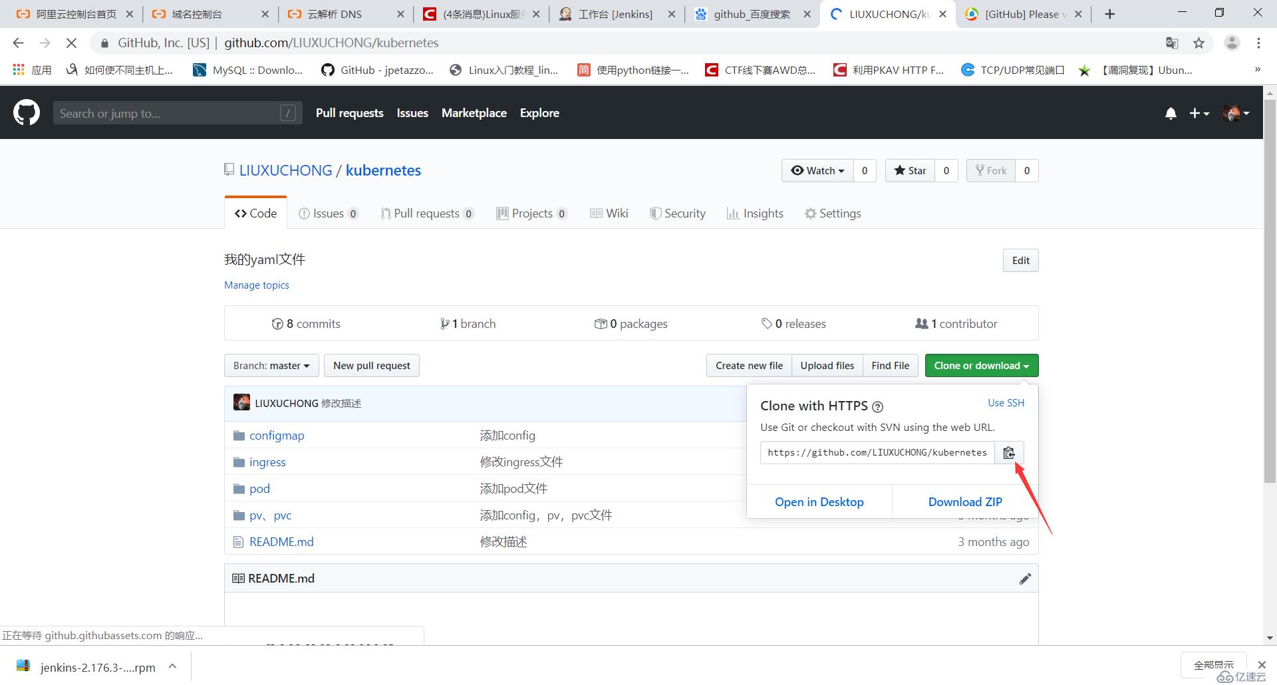The image size is (1277, 685).
Task: Click the Clone with HTTPS help icon
Action: pos(877,407)
